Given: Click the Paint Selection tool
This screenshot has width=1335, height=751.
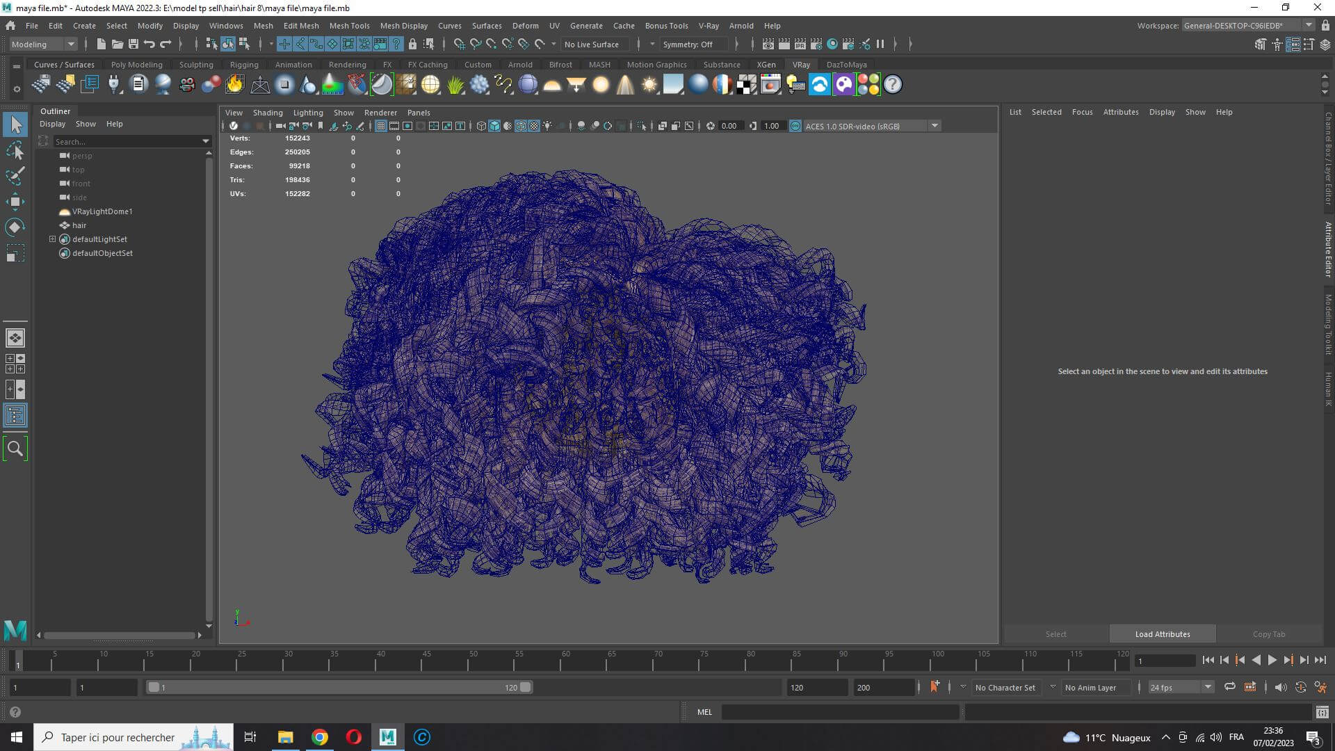Looking at the screenshot, I should [15, 175].
